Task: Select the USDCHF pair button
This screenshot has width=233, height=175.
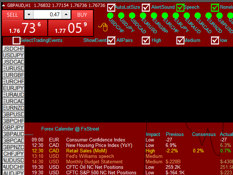Action: click(13, 49)
